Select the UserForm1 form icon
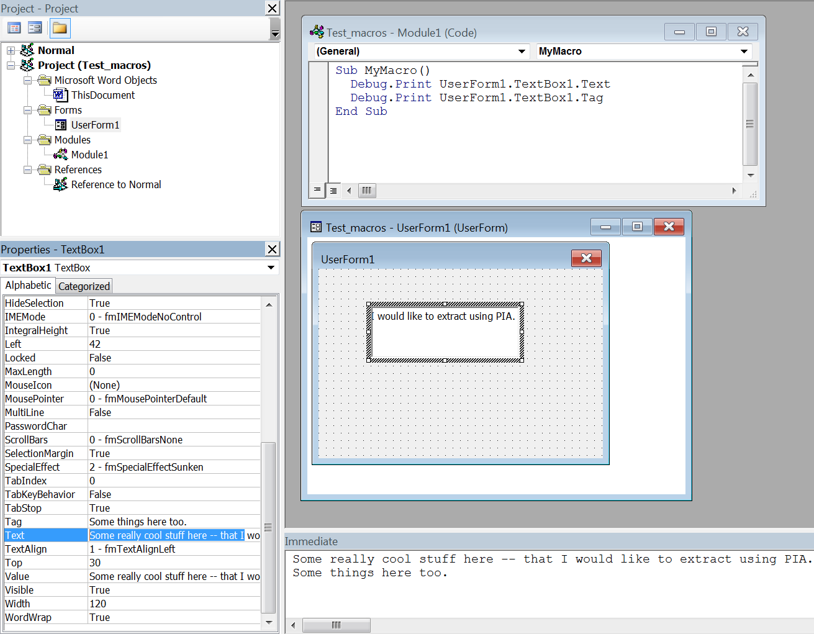814x634 pixels. point(61,125)
